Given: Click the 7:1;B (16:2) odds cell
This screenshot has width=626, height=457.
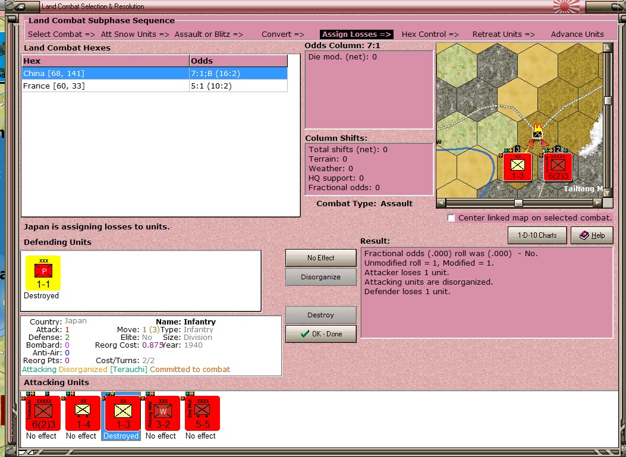Looking at the screenshot, I should coord(238,74).
